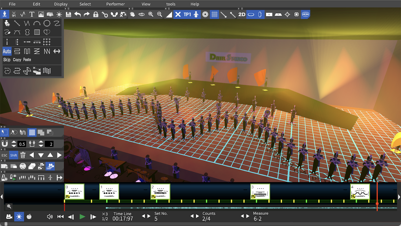Pick the zigzag polyline formation tool
Viewport: 401px width, 226px height.
click(x=27, y=23)
